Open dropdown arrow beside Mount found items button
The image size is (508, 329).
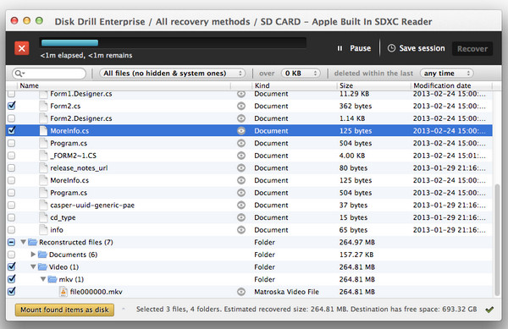(124, 310)
